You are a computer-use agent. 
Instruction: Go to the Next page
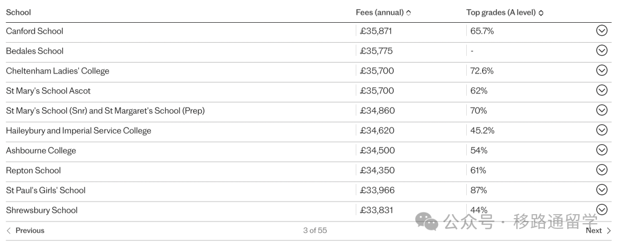pos(598,231)
